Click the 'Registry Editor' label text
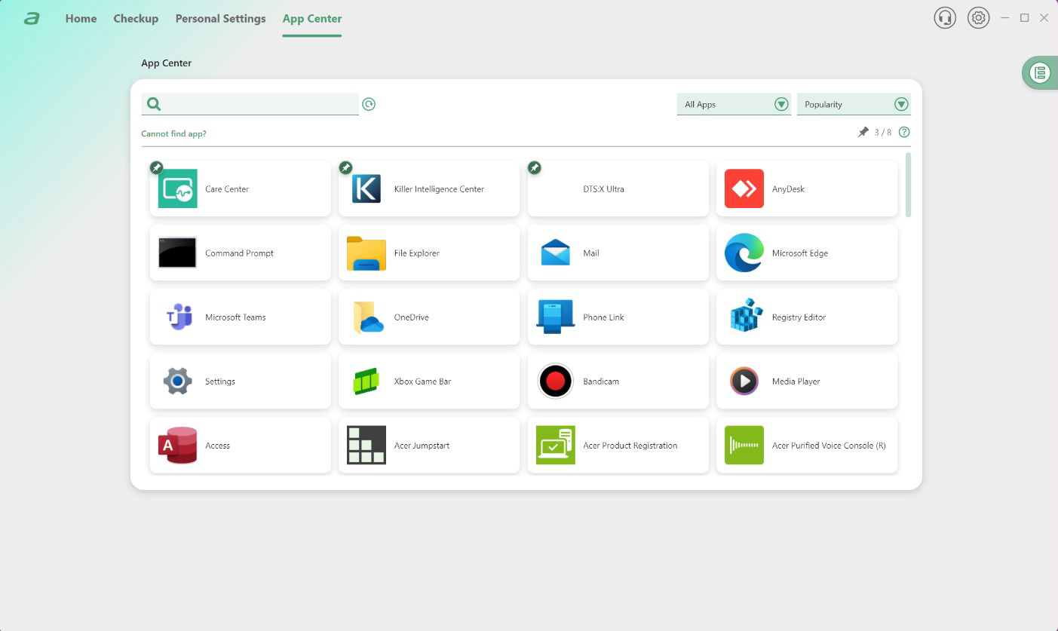Image resolution: width=1058 pixels, height=631 pixels. coord(799,317)
